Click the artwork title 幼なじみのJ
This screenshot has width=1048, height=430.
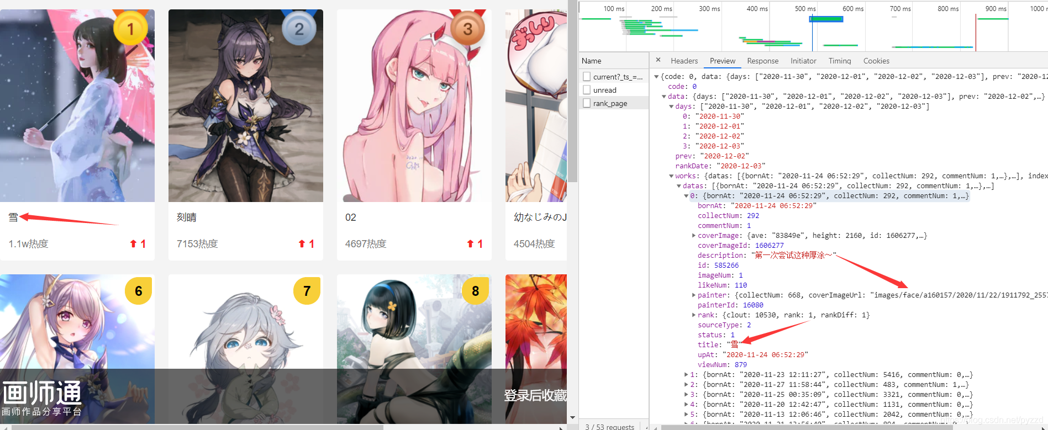540,217
